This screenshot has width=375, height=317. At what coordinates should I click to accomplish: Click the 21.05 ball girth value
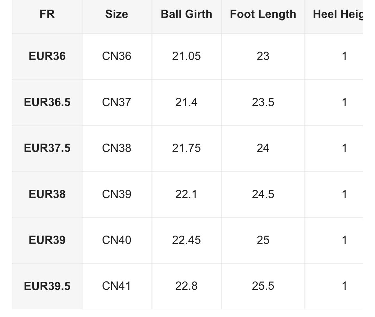(x=187, y=56)
